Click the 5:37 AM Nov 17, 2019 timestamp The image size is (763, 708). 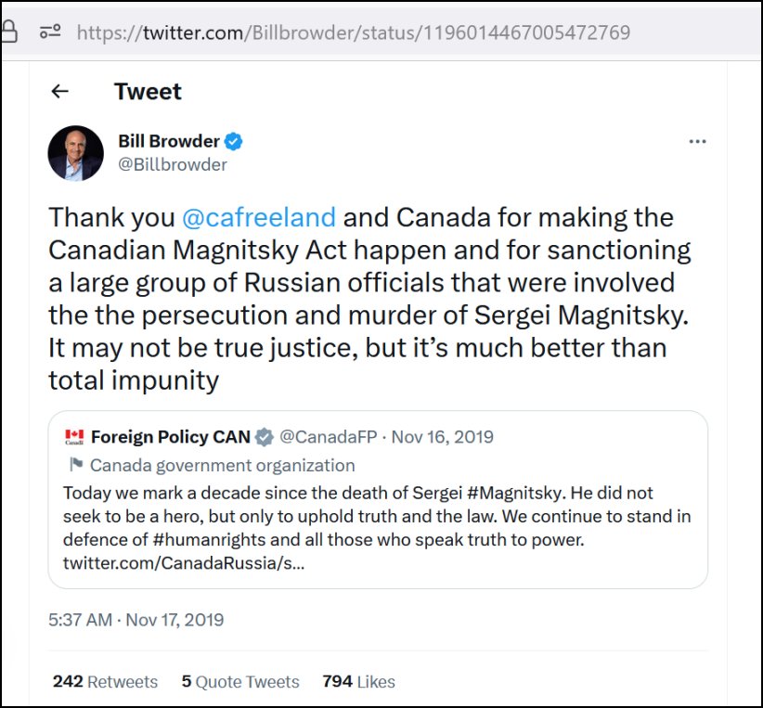tap(136, 619)
